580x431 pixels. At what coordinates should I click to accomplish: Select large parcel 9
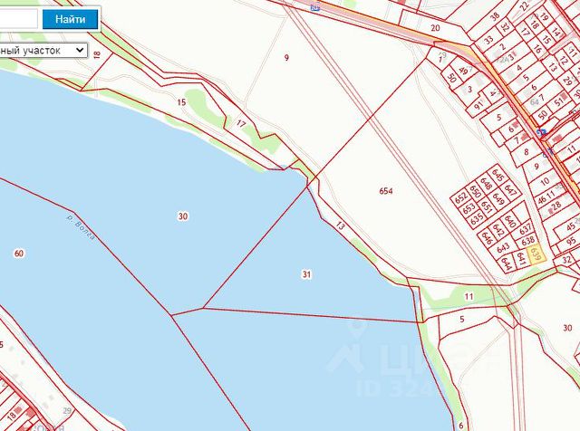click(286, 58)
